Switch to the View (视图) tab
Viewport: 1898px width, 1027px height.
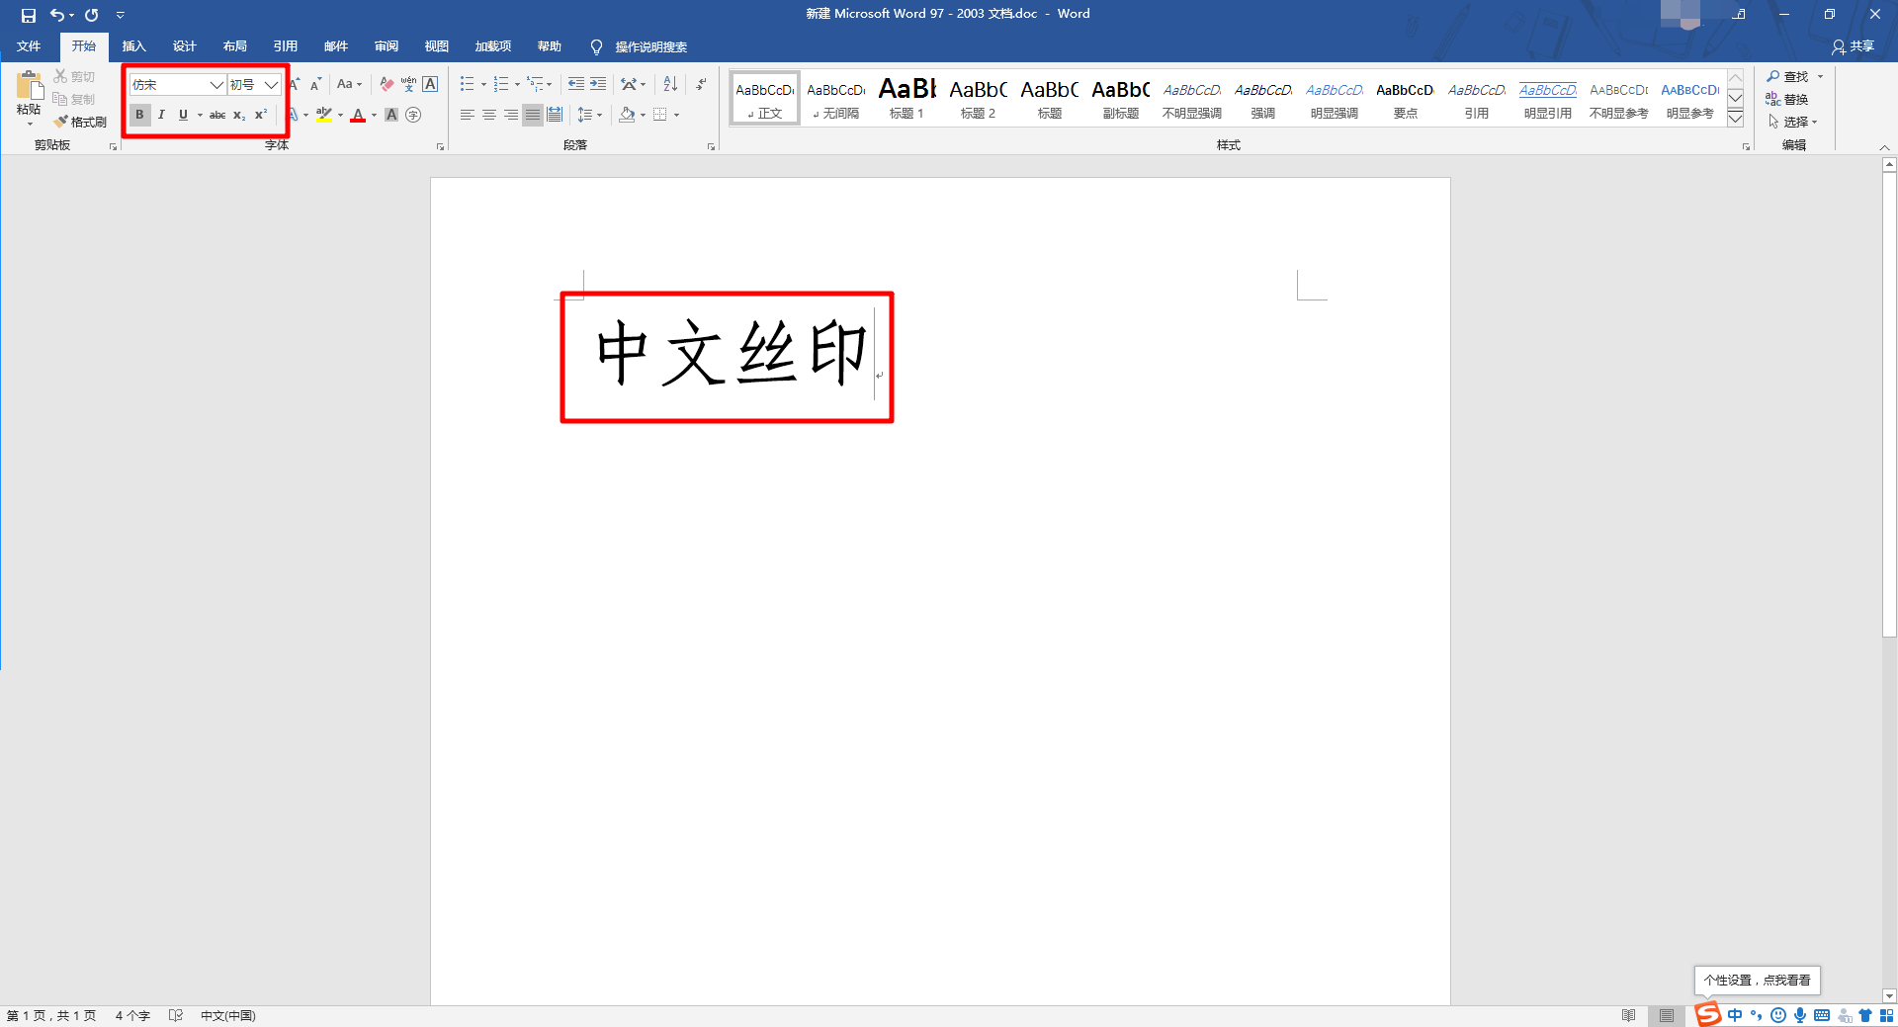[x=437, y=46]
